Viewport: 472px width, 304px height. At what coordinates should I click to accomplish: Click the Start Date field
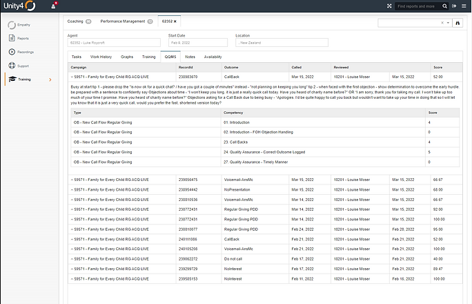tap(198, 42)
